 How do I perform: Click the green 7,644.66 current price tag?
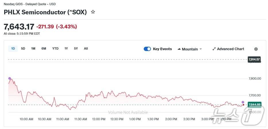coord(254,105)
